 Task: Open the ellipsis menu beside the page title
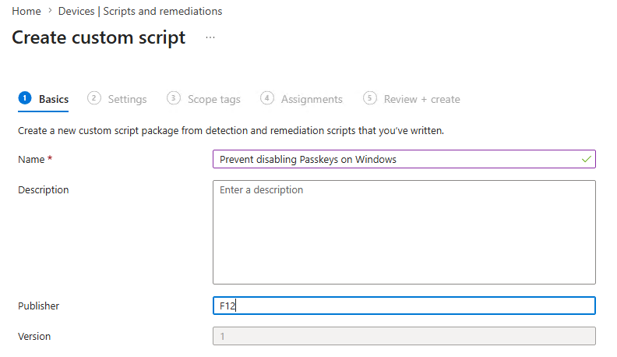210,37
